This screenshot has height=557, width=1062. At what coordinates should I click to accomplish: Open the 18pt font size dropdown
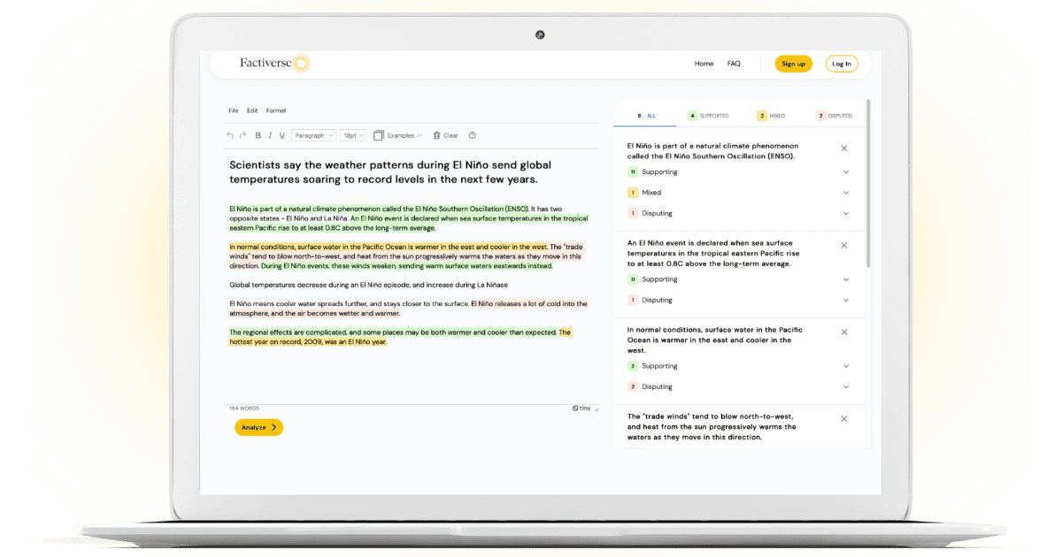click(x=353, y=135)
